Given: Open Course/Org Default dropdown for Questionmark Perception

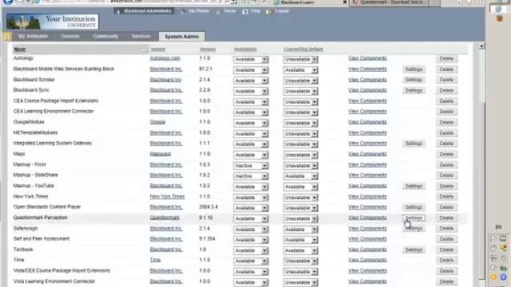Looking at the screenshot, I should (x=300, y=218).
